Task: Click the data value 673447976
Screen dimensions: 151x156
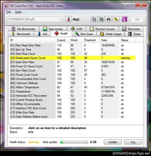Action: [x=108, y=87]
